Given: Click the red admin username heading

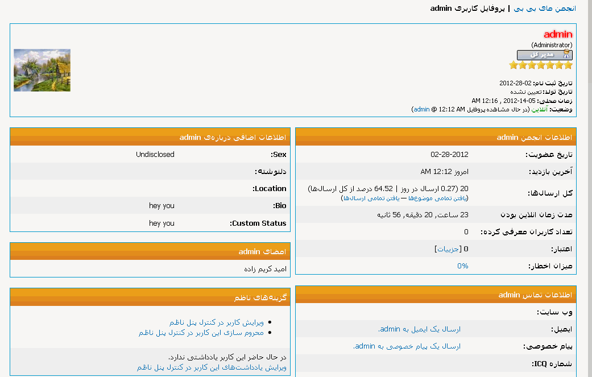Looking at the screenshot, I should point(558,35).
